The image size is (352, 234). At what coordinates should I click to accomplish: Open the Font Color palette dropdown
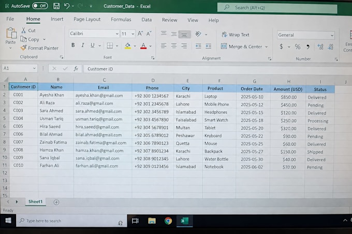(x=151, y=46)
